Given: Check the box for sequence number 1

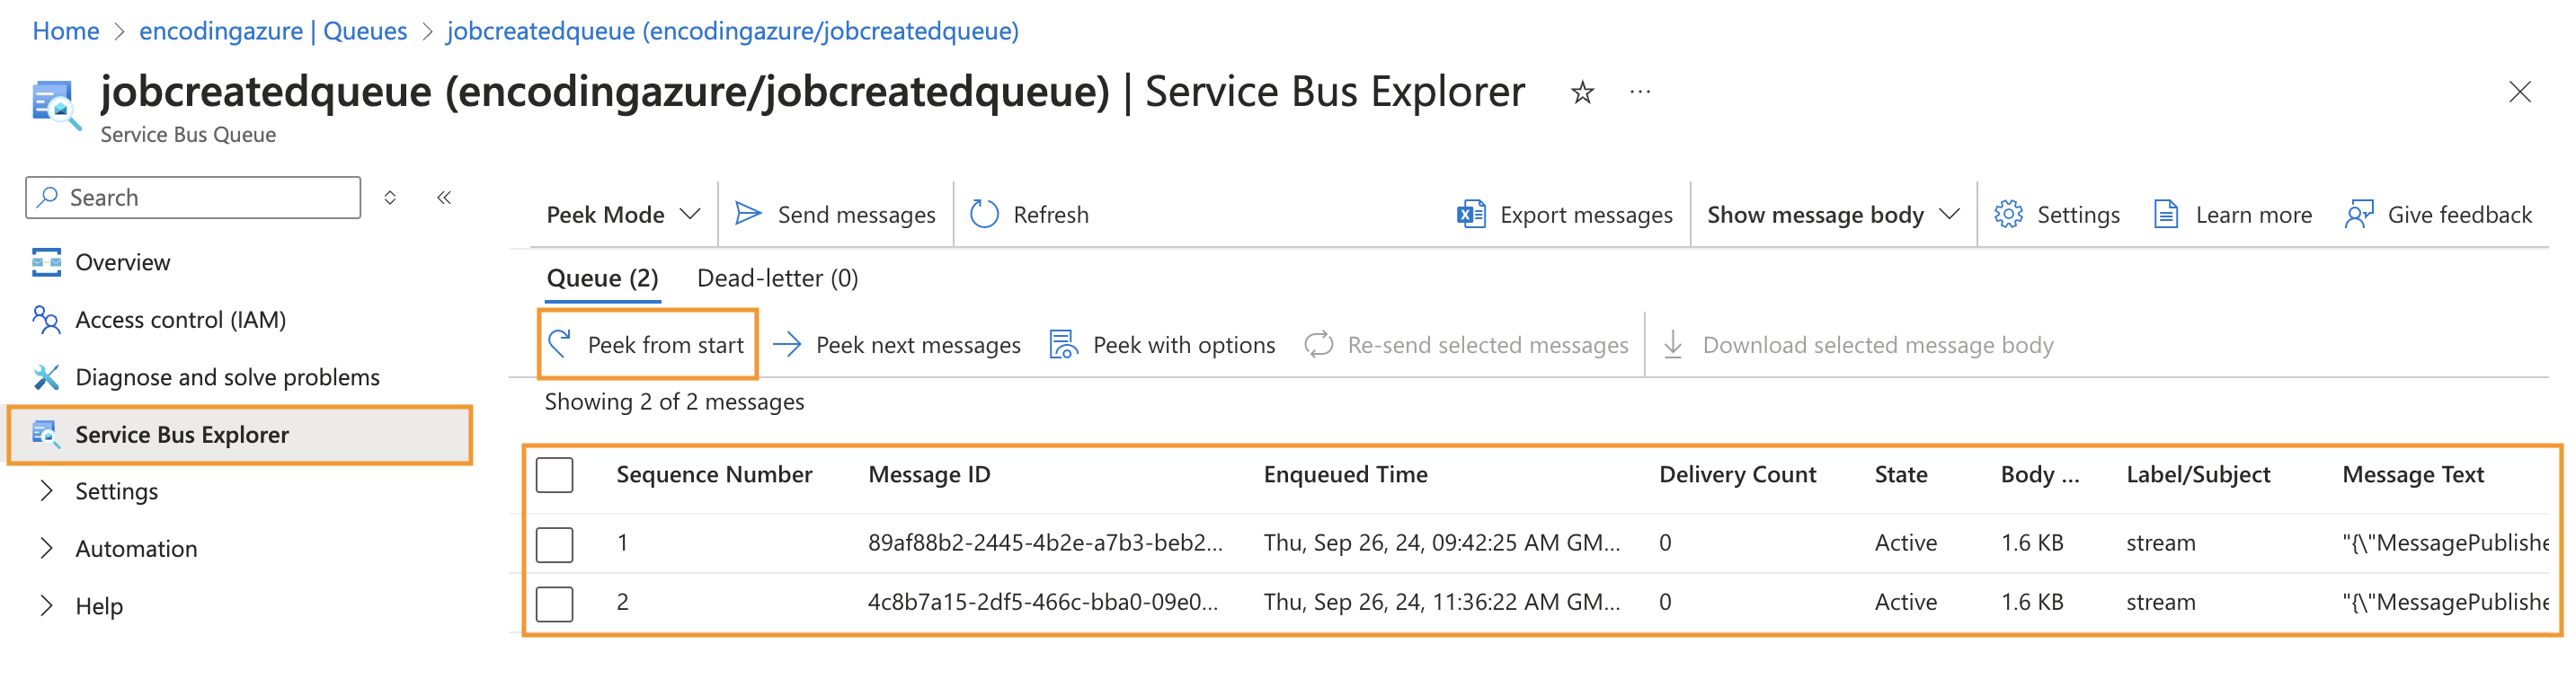Looking at the screenshot, I should pos(554,544).
